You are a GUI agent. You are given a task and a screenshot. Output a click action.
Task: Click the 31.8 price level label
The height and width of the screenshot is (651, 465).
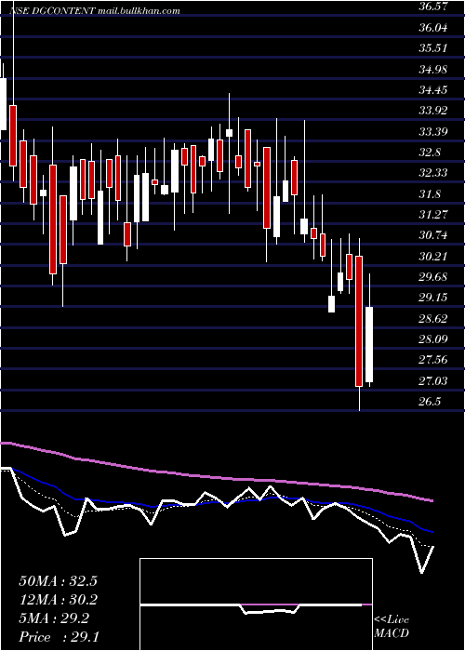(x=430, y=193)
